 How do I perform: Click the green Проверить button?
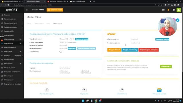(166, 66)
